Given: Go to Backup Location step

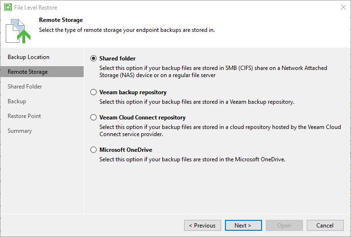Looking at the screenshot, I should [29, 57].
